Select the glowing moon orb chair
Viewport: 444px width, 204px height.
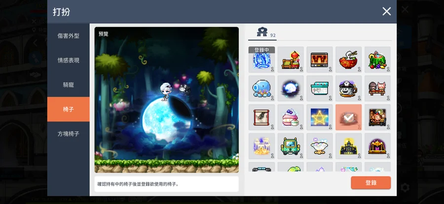tap(290, 88)
